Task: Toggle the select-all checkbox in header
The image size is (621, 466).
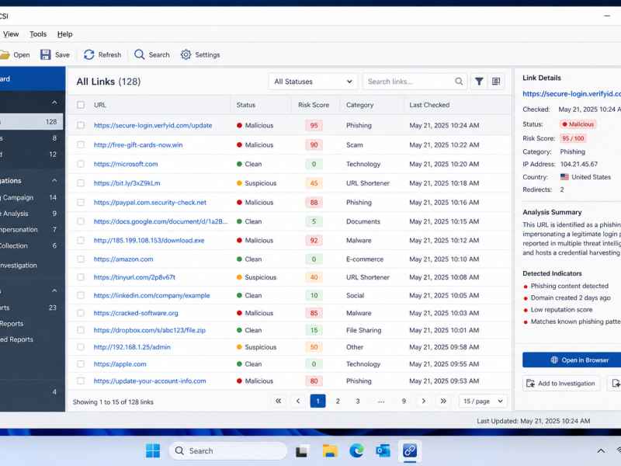Action: [x=81, y=105]
